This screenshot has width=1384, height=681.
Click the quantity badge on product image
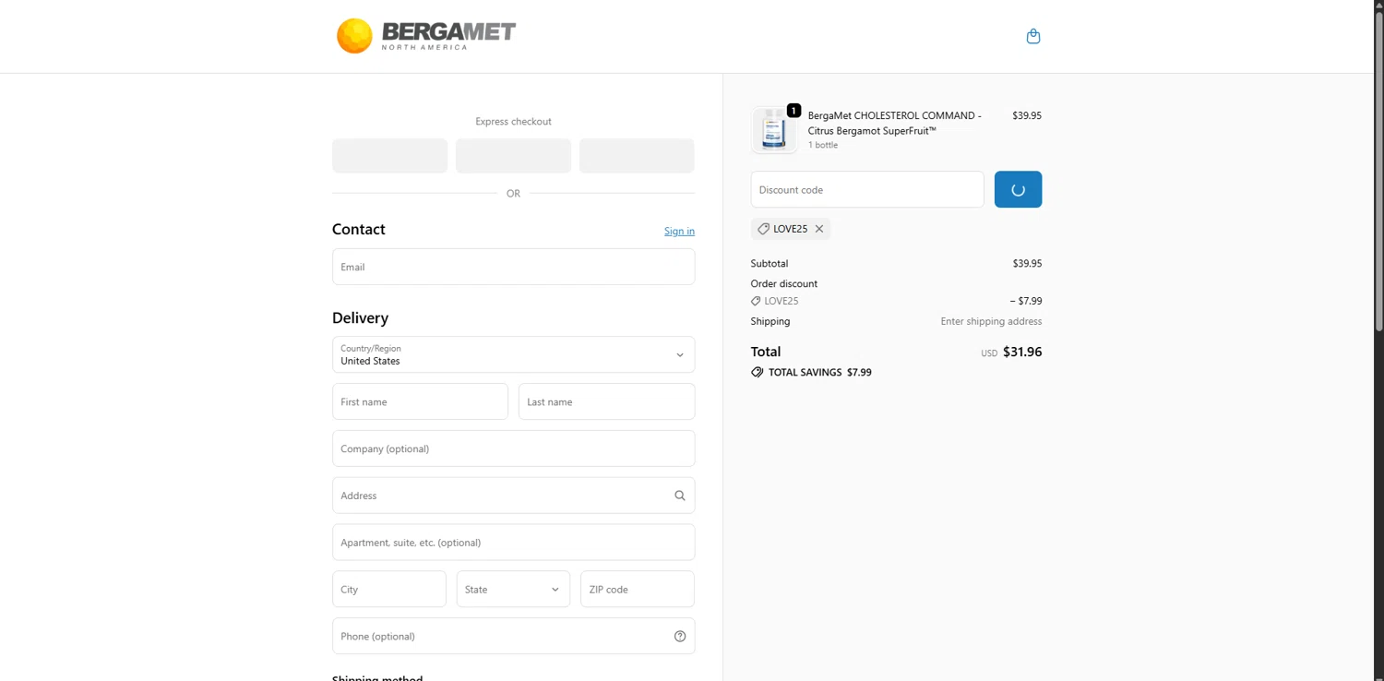click(x=793, y=110)
